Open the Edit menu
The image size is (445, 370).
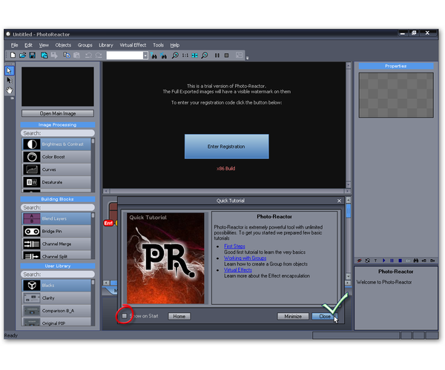point(28,45)
